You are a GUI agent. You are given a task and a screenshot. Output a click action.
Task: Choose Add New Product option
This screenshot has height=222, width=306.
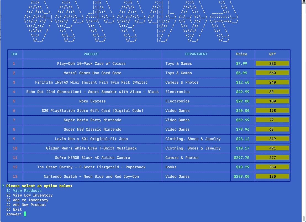[26, 205]
